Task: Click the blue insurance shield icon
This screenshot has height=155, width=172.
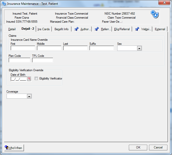Action: (155, 14)
